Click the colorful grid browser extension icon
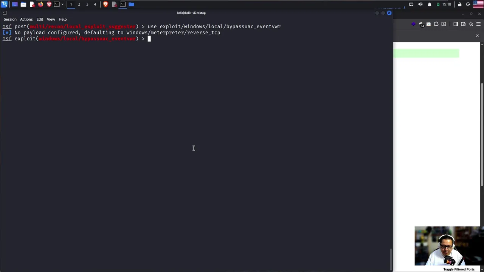Image resolution: width=484 pixels, height=272 pixels. tap(428, 24)
